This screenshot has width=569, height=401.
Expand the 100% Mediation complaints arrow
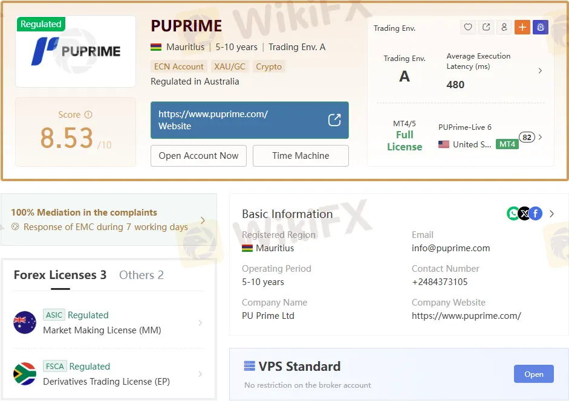[203, 220]
